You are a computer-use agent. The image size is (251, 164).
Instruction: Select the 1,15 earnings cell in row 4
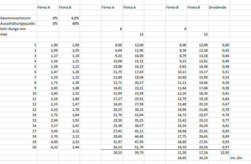tap(69, 61)
